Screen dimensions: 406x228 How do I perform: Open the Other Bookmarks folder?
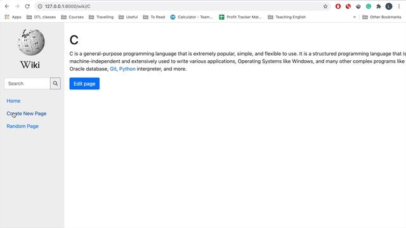(382, 17)
